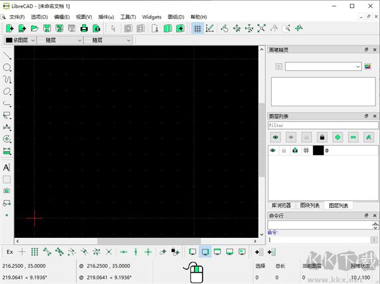Enable snap on endpoints

click(x=47, y=252)
